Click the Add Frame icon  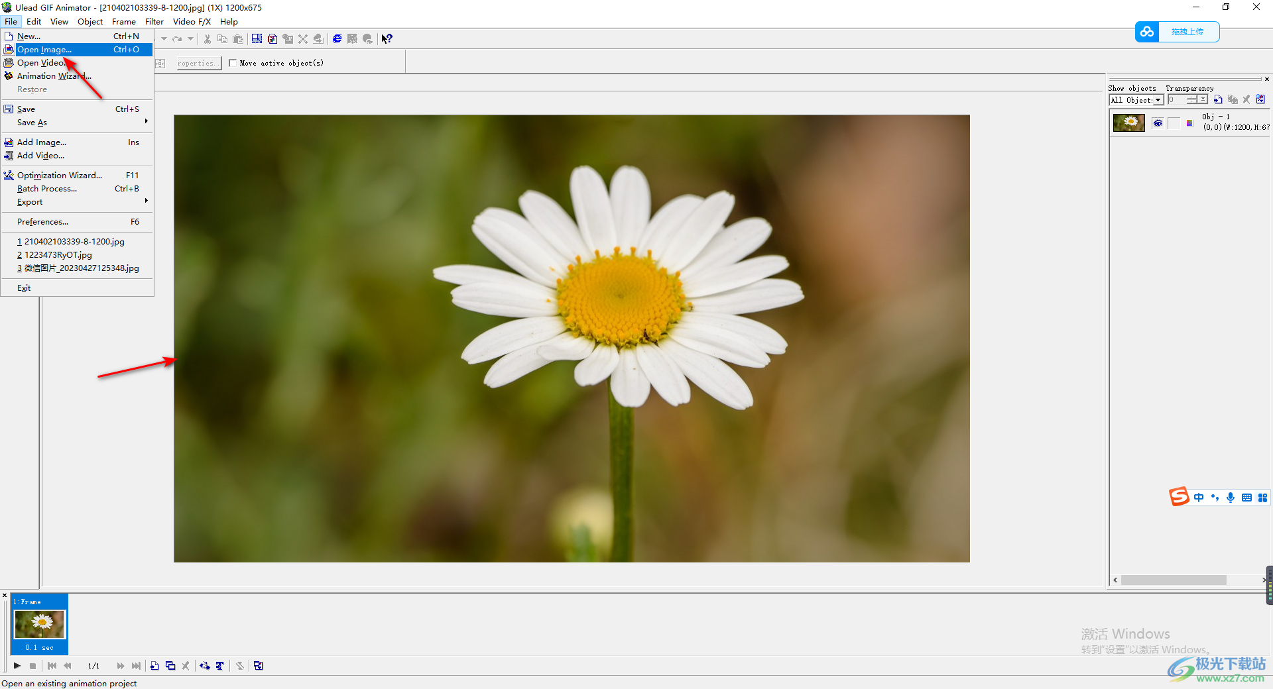(x=154, y=666)
